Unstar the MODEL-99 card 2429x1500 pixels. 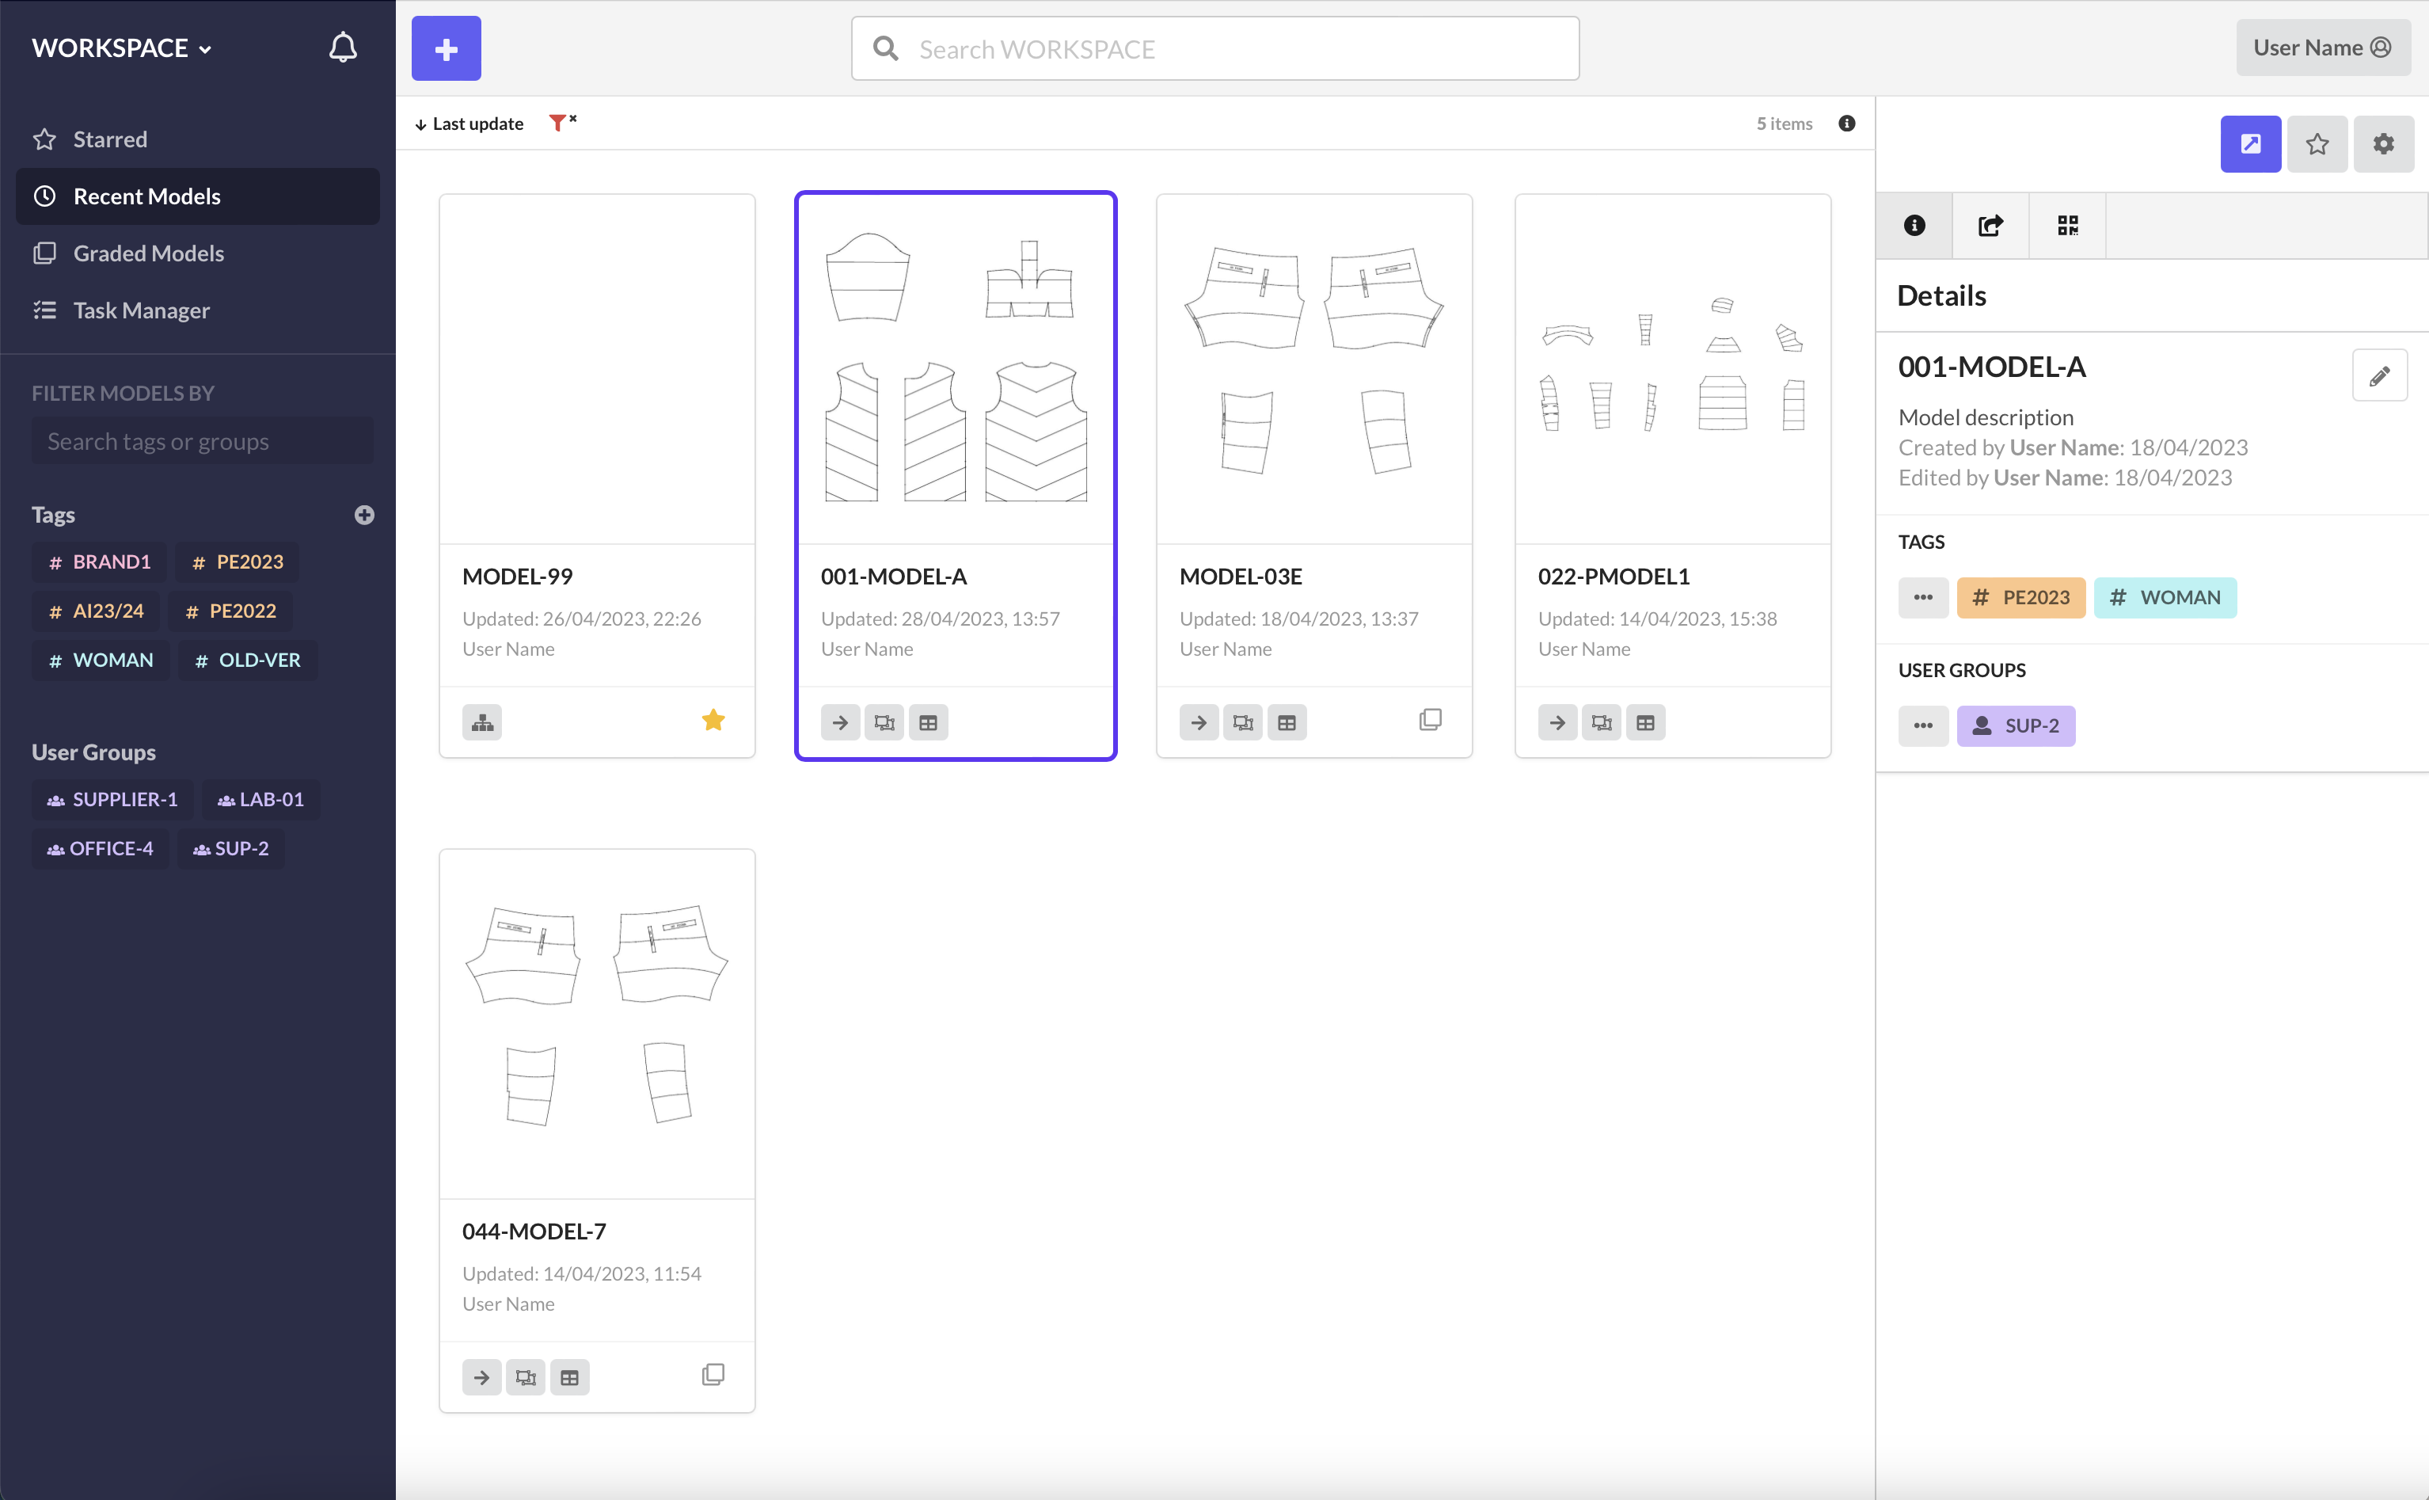click(x=713, y=719)
